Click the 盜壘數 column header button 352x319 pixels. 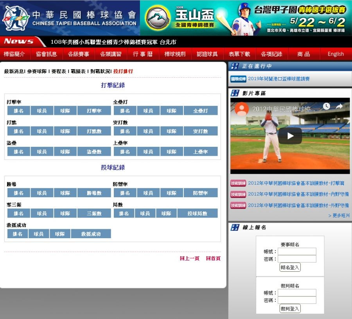tap(94, 151)
